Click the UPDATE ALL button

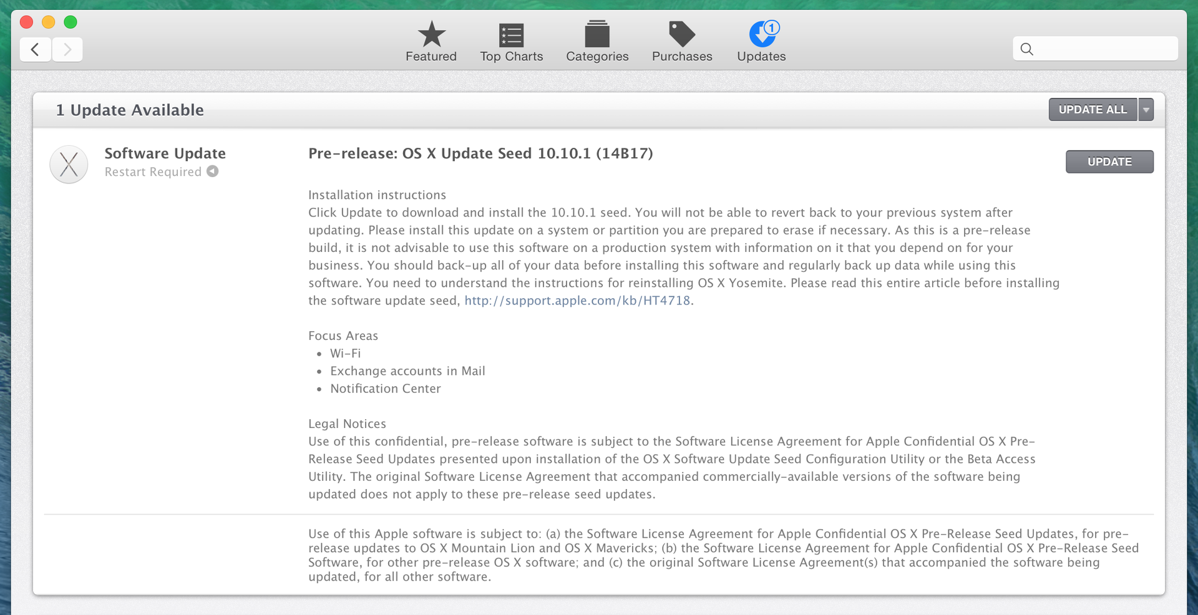coord(1093,110)
